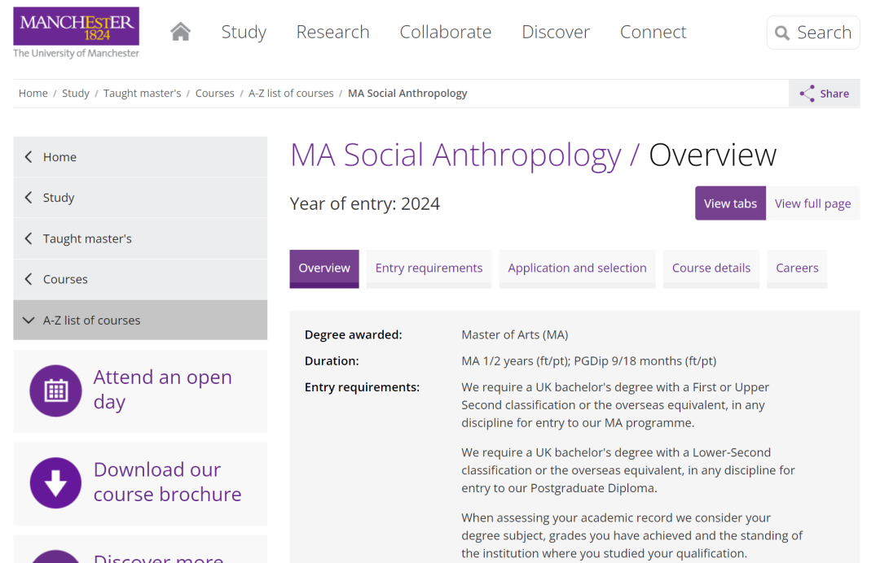Viewport: 880px width, 563px height.
Task: Click the Year of entry: 2024 text
Action: point(365,203)
